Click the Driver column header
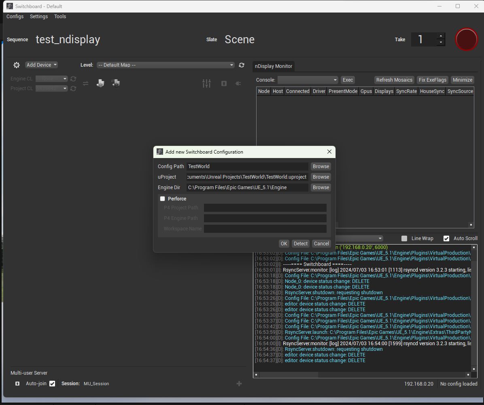 [319, 91]
